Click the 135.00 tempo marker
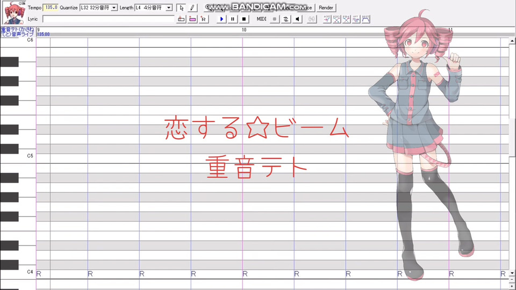This screenshot has height=290, width=516. tap(44, 34)
